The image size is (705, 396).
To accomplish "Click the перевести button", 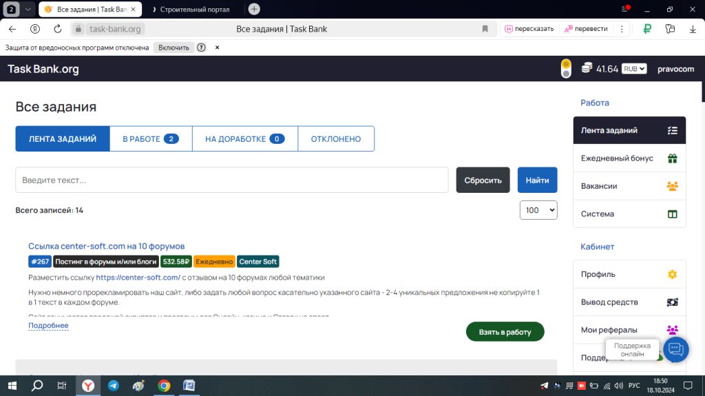I will (586, 29).
